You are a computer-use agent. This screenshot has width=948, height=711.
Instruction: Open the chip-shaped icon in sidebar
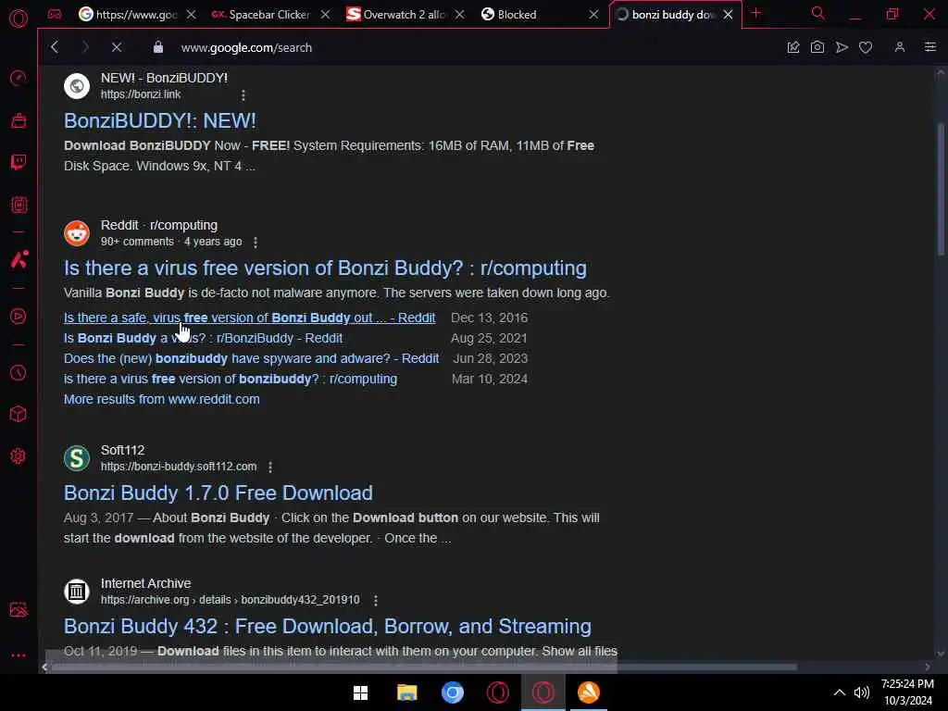click(19, 205)
